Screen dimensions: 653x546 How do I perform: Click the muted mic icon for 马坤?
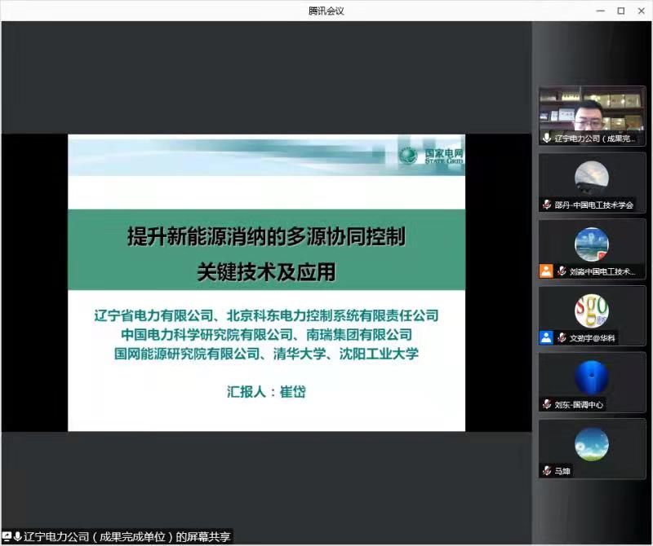(546, 471)
